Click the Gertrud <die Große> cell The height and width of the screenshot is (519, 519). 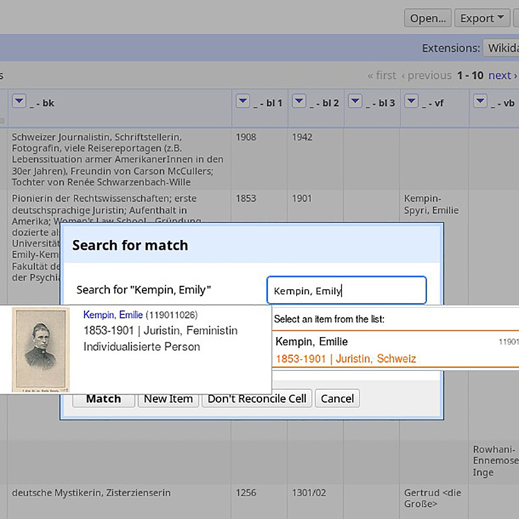click(x=432, y=498)
